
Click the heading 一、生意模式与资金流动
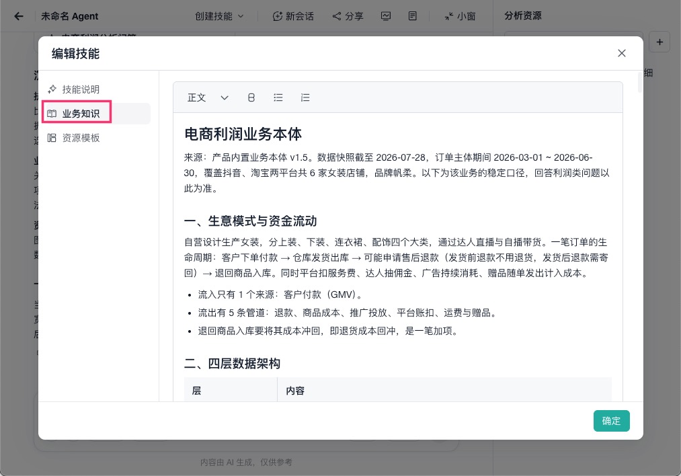251,221
